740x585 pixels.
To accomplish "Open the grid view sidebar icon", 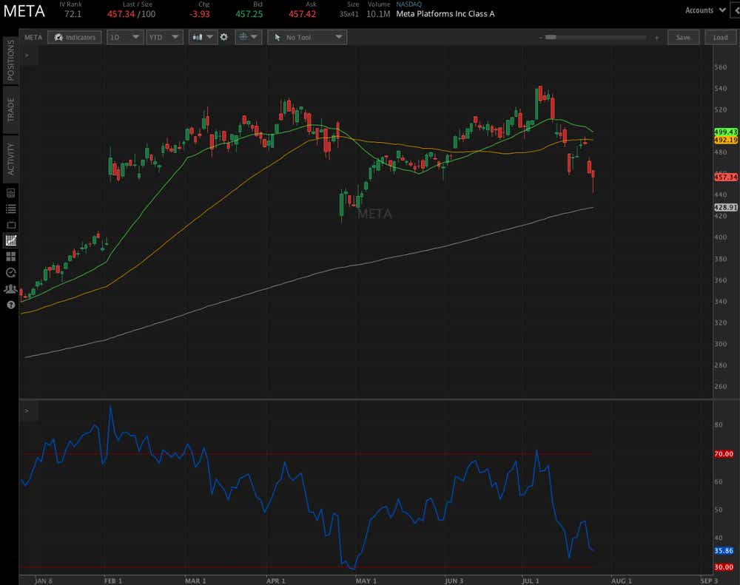I will point(11,257).
